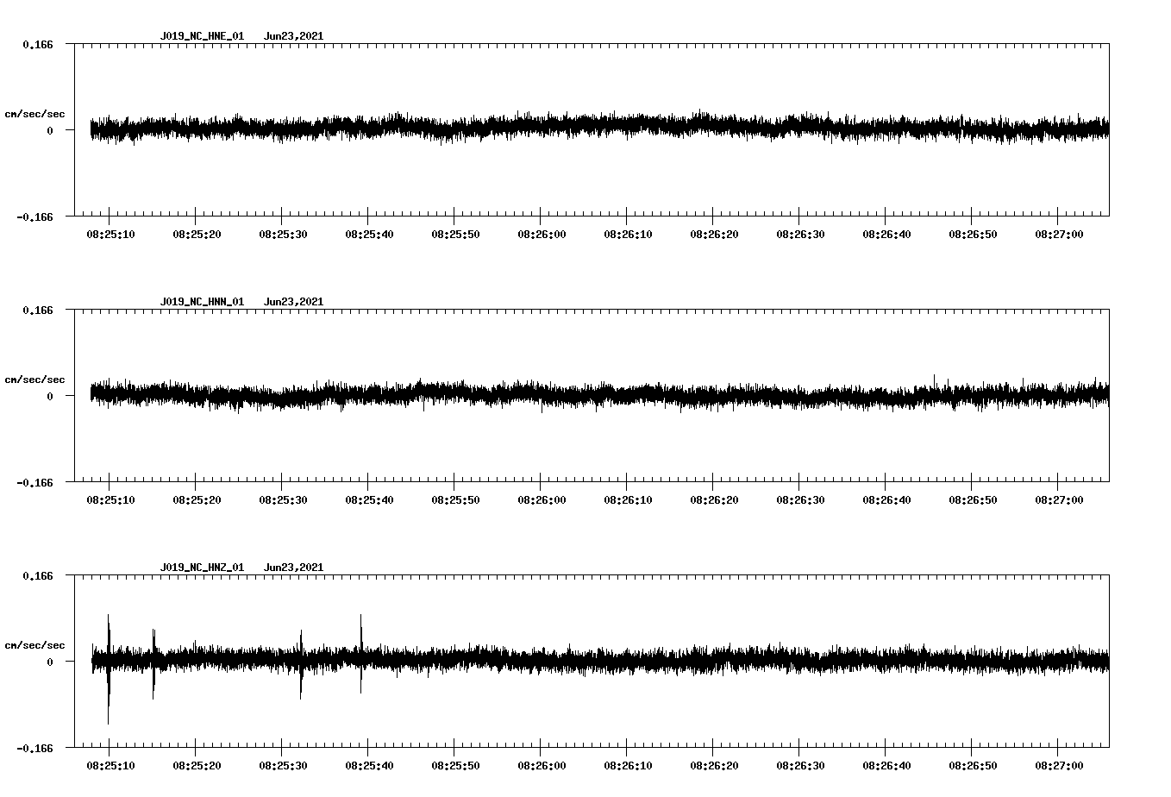Click the 08:26:00 time label under HNZ plot
Screen dimensions: 1171x797
point(542,766)
